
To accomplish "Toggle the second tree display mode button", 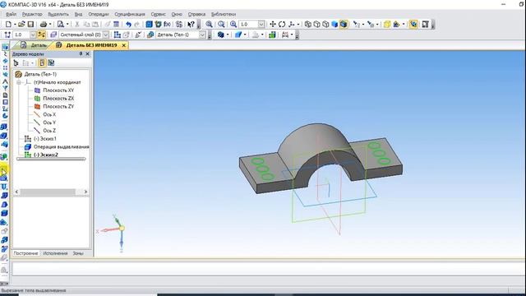I will [51, 62].
